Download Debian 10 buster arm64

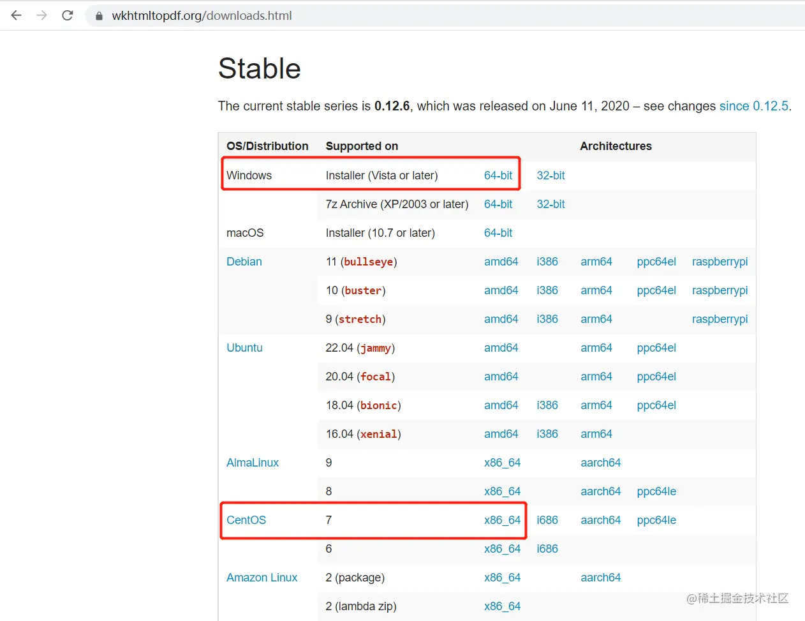(596, 290)
